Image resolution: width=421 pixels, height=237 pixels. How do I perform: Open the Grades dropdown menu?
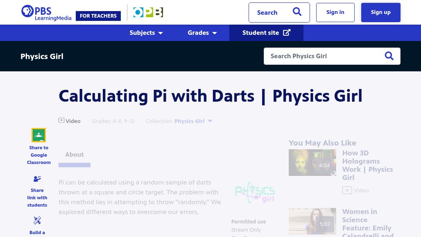tap(202, 33)
